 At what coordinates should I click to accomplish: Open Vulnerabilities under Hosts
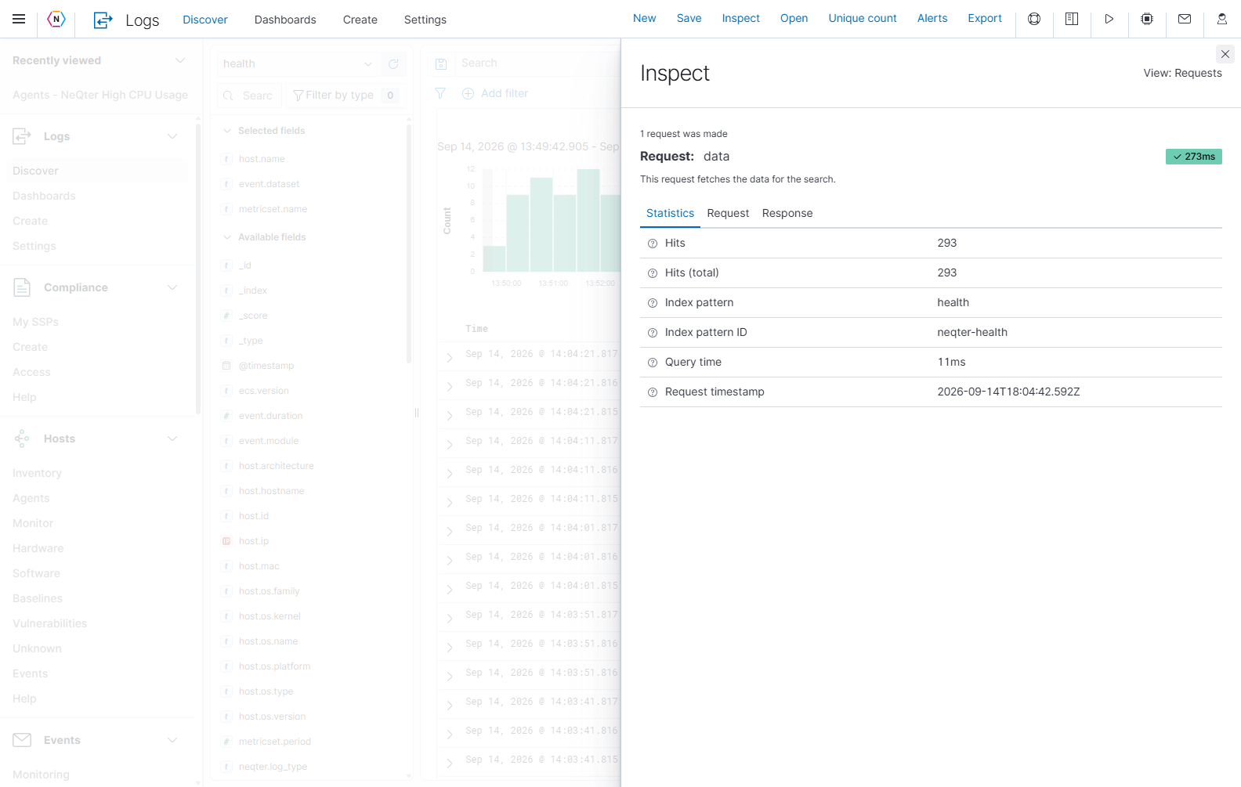coord(50,623)
